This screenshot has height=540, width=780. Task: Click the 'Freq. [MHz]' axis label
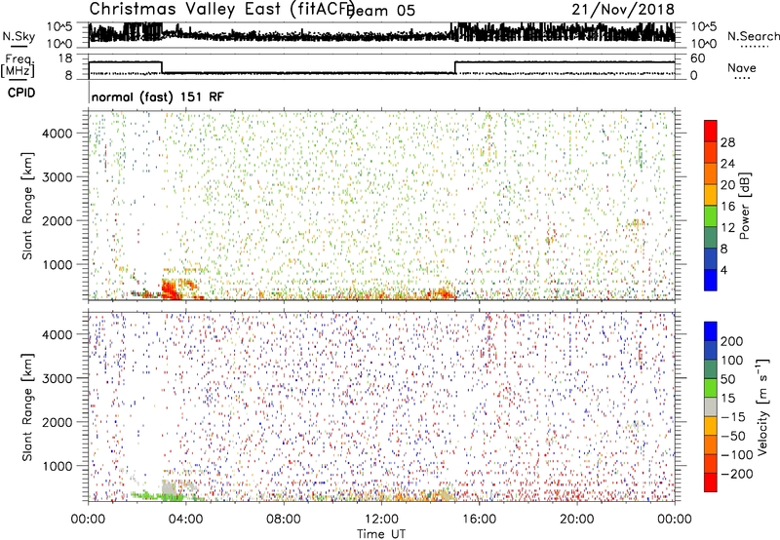pos(18,65)
